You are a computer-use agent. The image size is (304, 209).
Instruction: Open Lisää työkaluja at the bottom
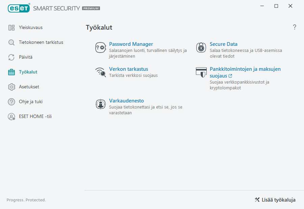coord(275,200)
